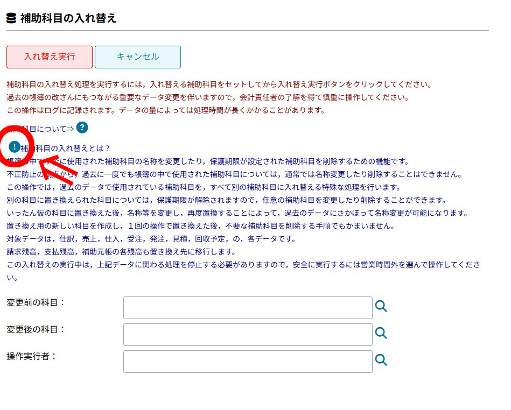This screenshot has height=410, width=511.
Task: Click the exclamation info icon circled in red
Action: (15, 146)
